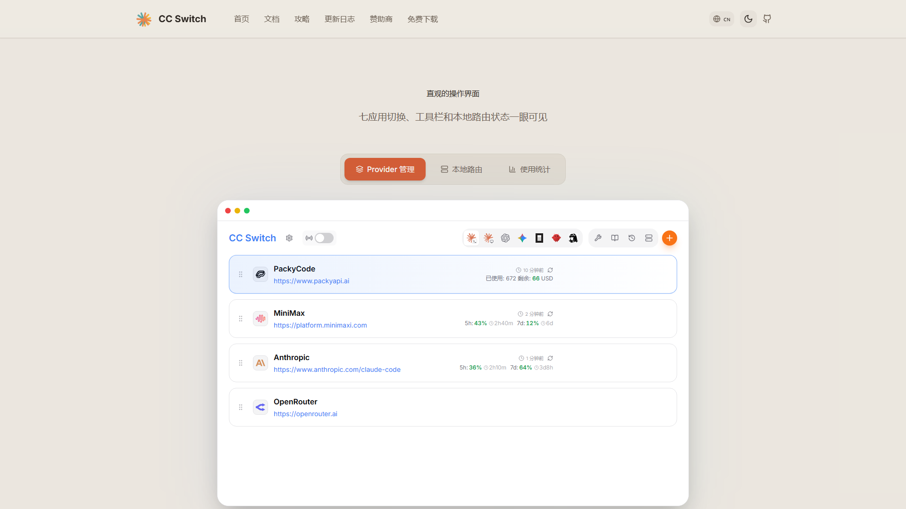This screenshot has width=906, height=509.
Task: Toggle dark mode moon icon
Action: 748,19
